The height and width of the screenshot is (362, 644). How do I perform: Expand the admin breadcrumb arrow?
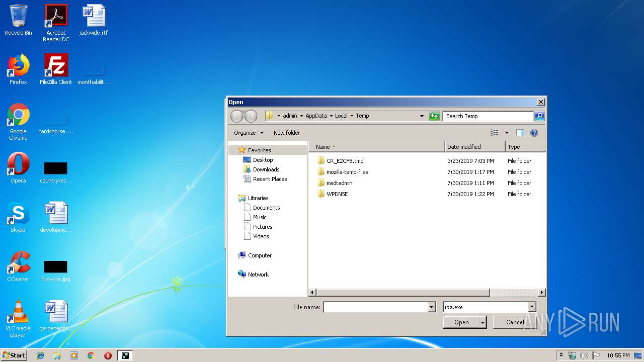(301, 116)
